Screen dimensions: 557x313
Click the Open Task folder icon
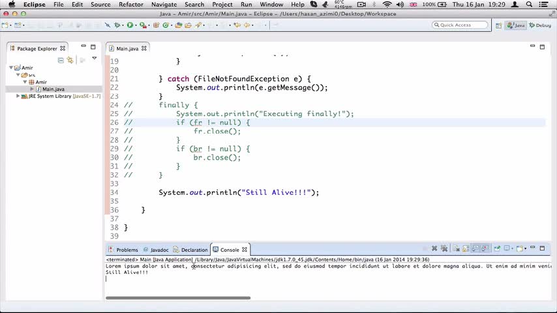click(188, 25)
